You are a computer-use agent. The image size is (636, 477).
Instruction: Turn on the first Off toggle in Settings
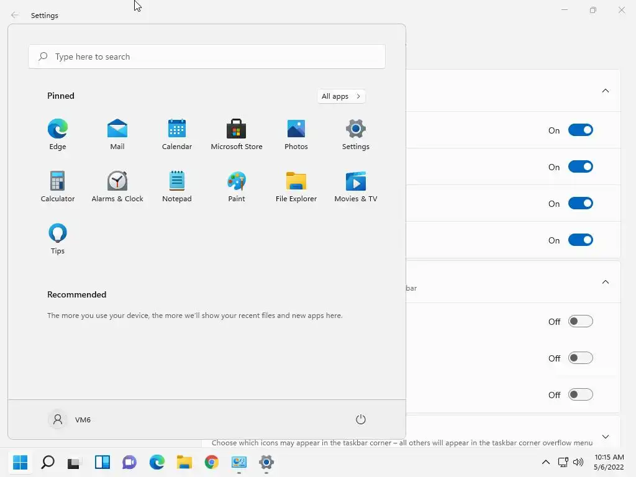(581, 321)
